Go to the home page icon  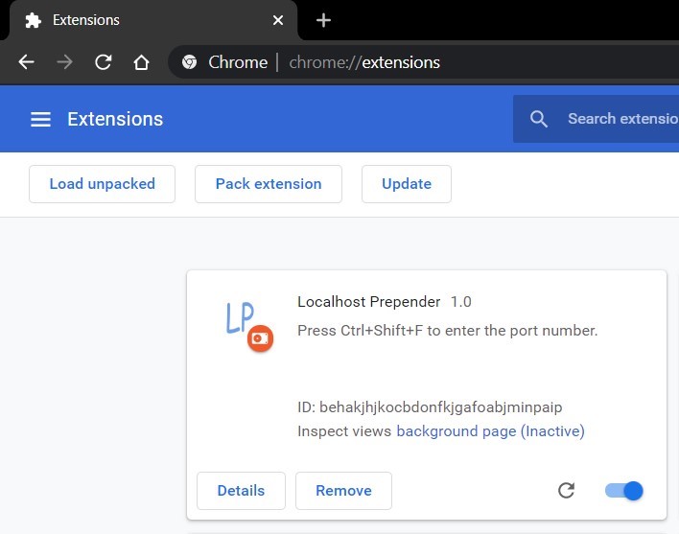point(141,62)
